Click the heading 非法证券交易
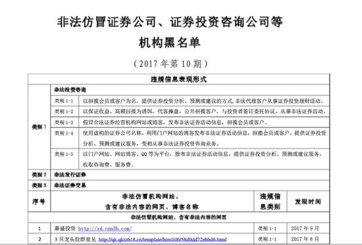This screenshot has height=245, width=362. tap(70, 185)
